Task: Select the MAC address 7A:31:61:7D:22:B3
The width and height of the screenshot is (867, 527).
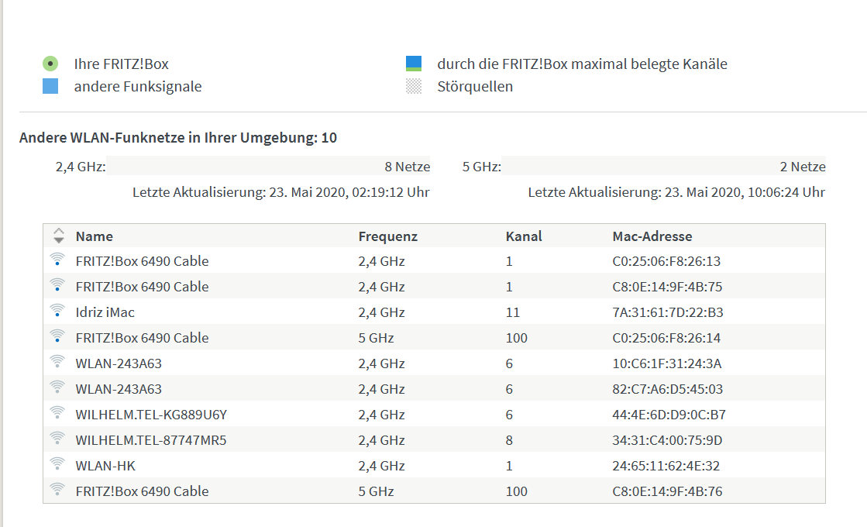Action: (666, 312)
